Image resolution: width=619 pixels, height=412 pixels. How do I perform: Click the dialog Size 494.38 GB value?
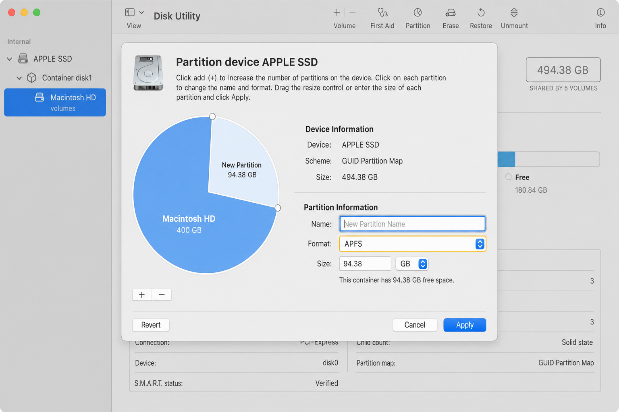[359, 177]
